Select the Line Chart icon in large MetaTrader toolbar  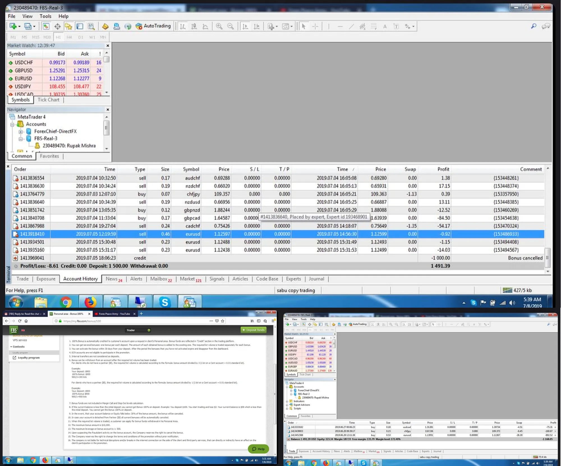pyautogui.click(x=205, y=26)
